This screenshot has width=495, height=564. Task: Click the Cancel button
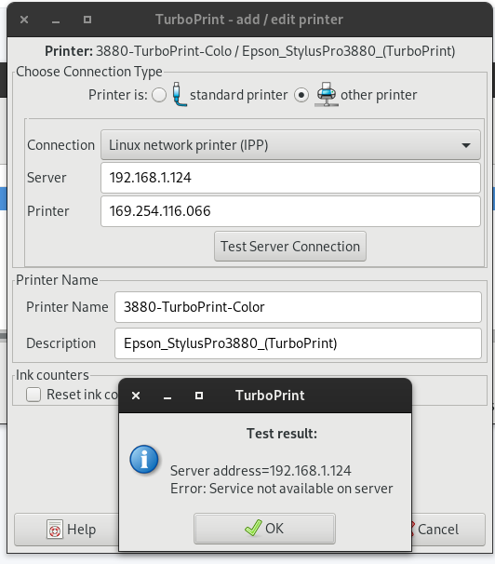pyautogui.click(x=448, y=530)
